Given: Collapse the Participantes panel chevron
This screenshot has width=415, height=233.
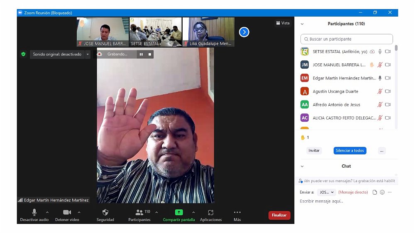Looking at the screenshot, I should (302, 24).
